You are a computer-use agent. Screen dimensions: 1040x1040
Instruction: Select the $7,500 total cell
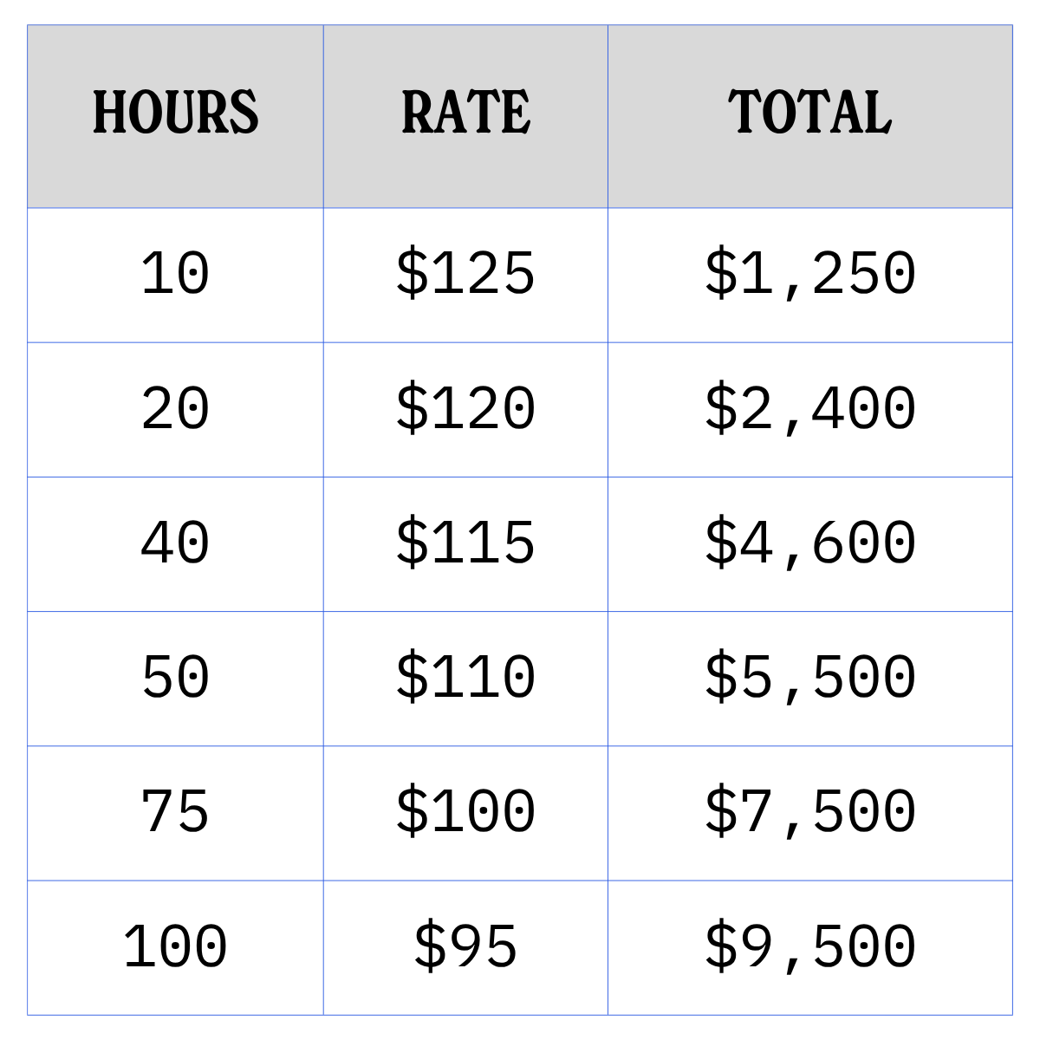(x=810, y=813)
